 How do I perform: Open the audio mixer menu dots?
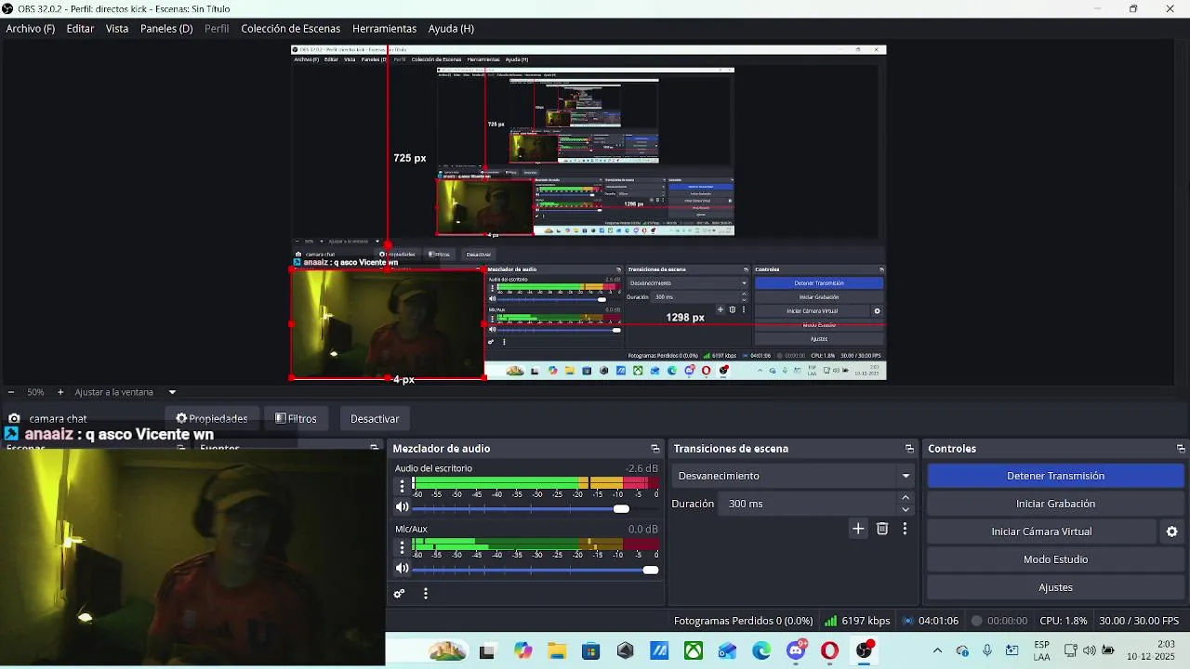tap(426, 594)
